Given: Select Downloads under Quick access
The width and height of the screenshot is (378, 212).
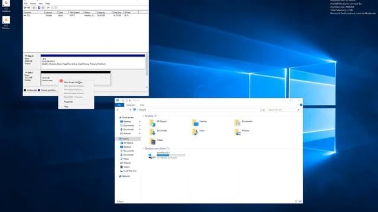Looking at the screenshot, I should click(127, 130).
